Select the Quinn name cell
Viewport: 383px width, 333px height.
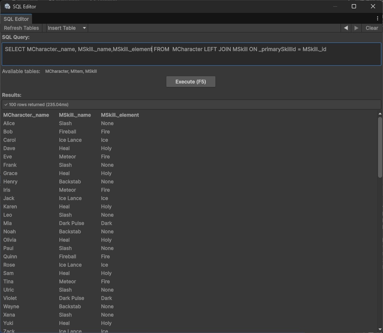pyautogui.click(x=10, y=256)
